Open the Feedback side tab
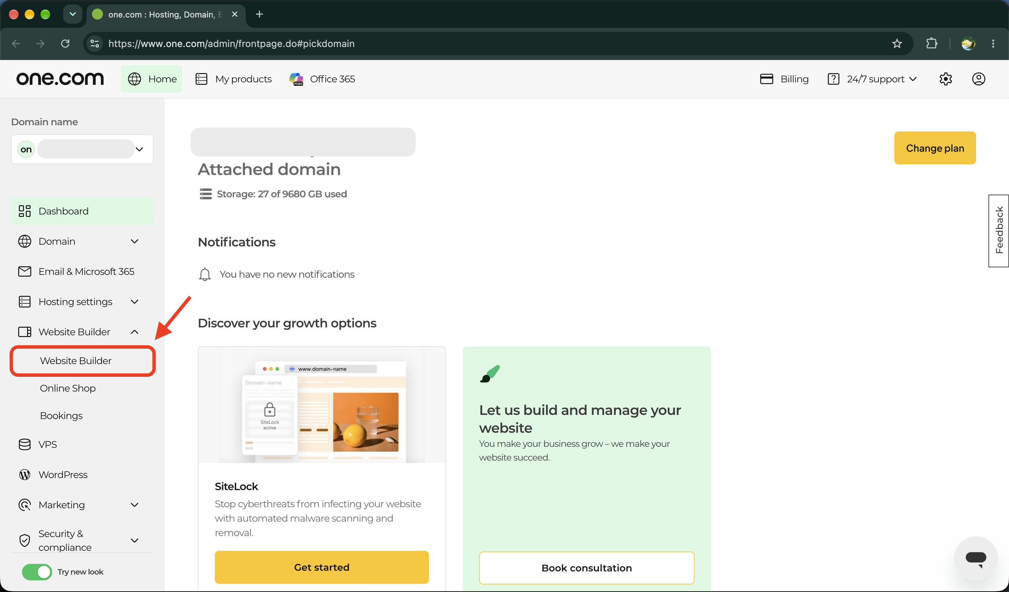 click(999, 231)
